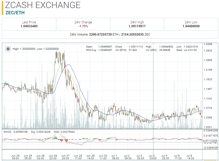Click the Jul 1 08:00 time axis label
This screenshot has width=219, height=161.
(115, 157)
